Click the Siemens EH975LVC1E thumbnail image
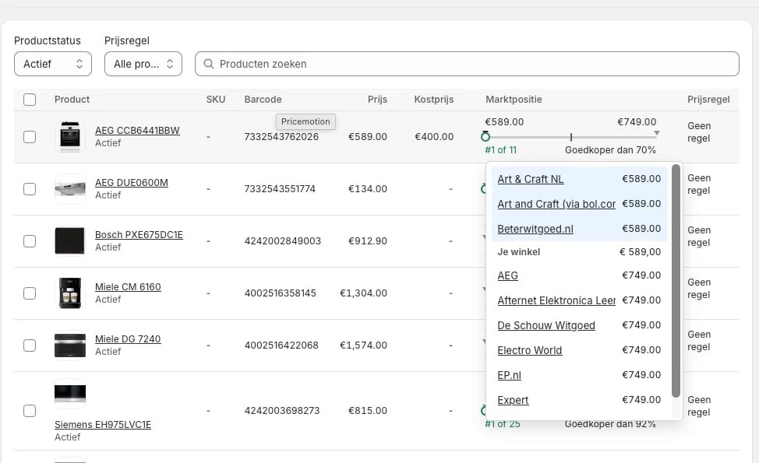This screenshot has height=463, width=759. (69, 394)
